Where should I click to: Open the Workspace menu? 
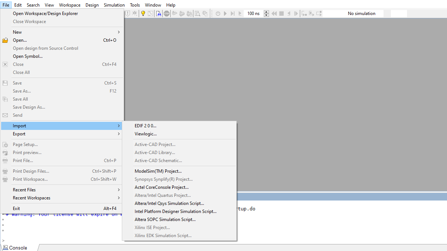pyautogui.click(x=70, y=5)
